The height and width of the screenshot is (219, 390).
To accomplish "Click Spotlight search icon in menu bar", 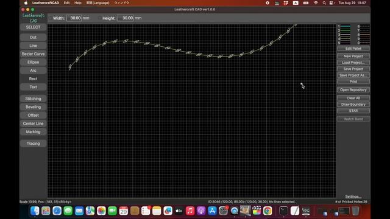I will click(x=324, y=2).
